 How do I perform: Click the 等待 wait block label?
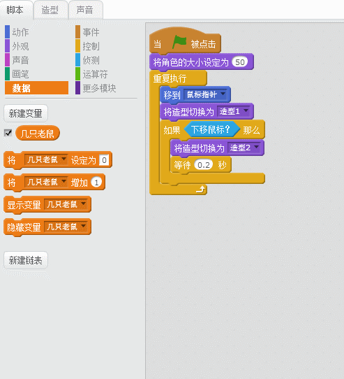click(x=182, y=165)
